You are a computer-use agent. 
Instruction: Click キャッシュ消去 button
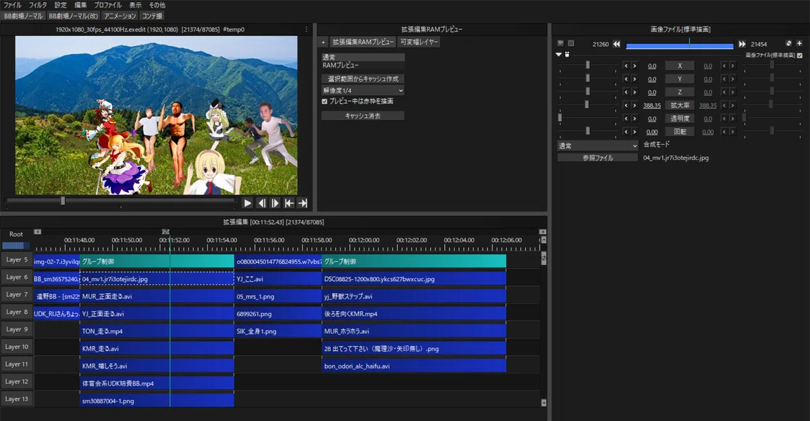tap(362, 116)
